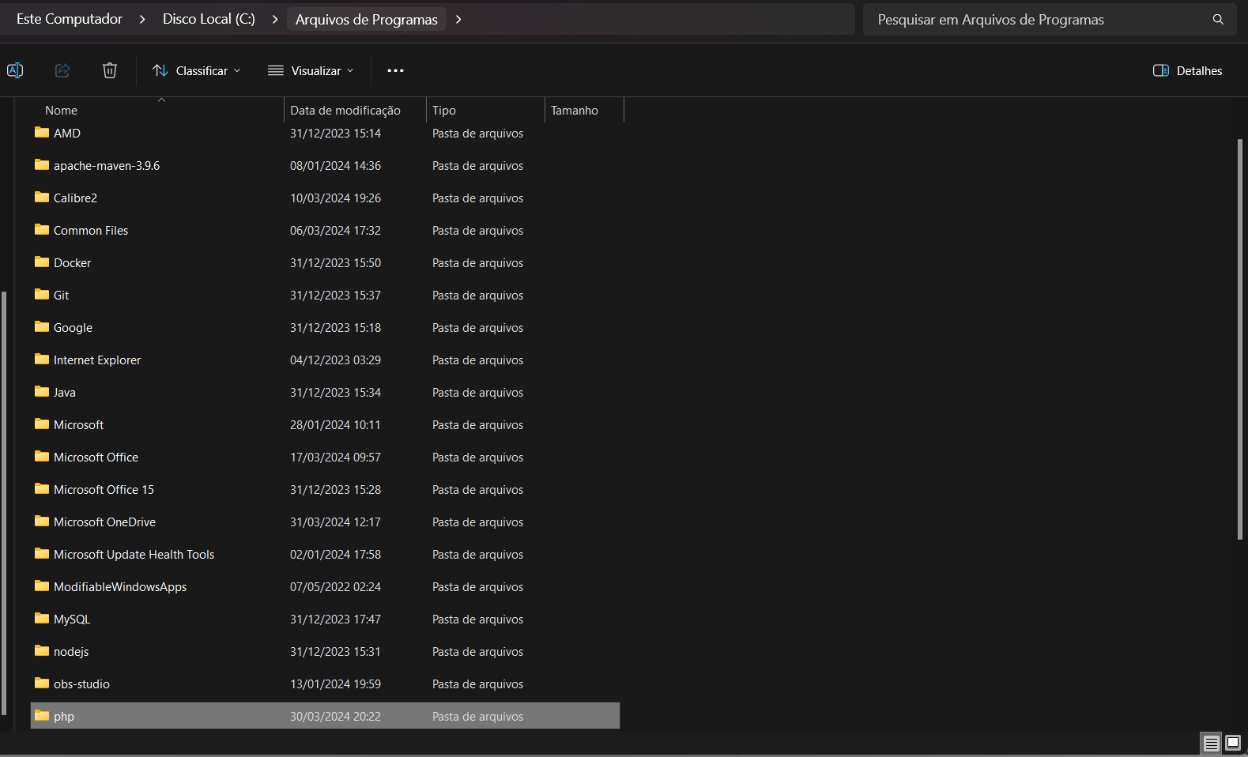The height and width of the screenshot is (757, 1248).
Task: Click date 13/01/2024 19:59 in obs-studio row
Action: click(335, 684)
